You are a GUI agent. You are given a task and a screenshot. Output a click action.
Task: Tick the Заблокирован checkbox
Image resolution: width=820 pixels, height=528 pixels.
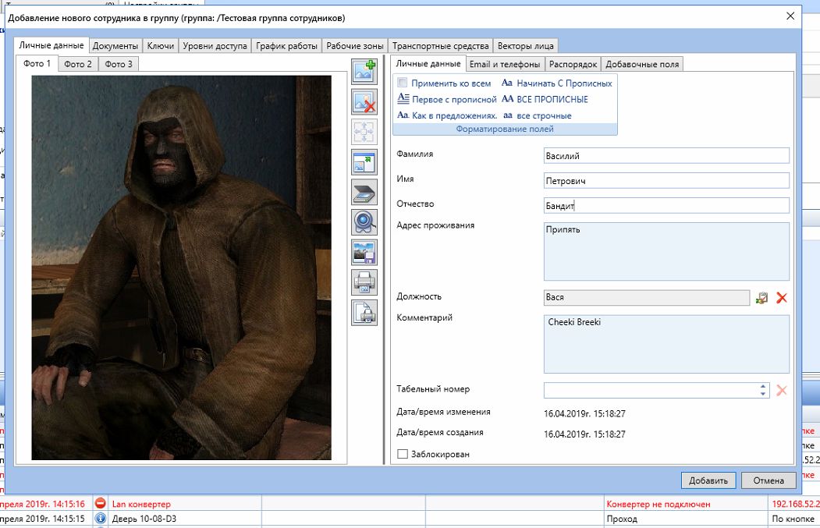tap(402, 454)
